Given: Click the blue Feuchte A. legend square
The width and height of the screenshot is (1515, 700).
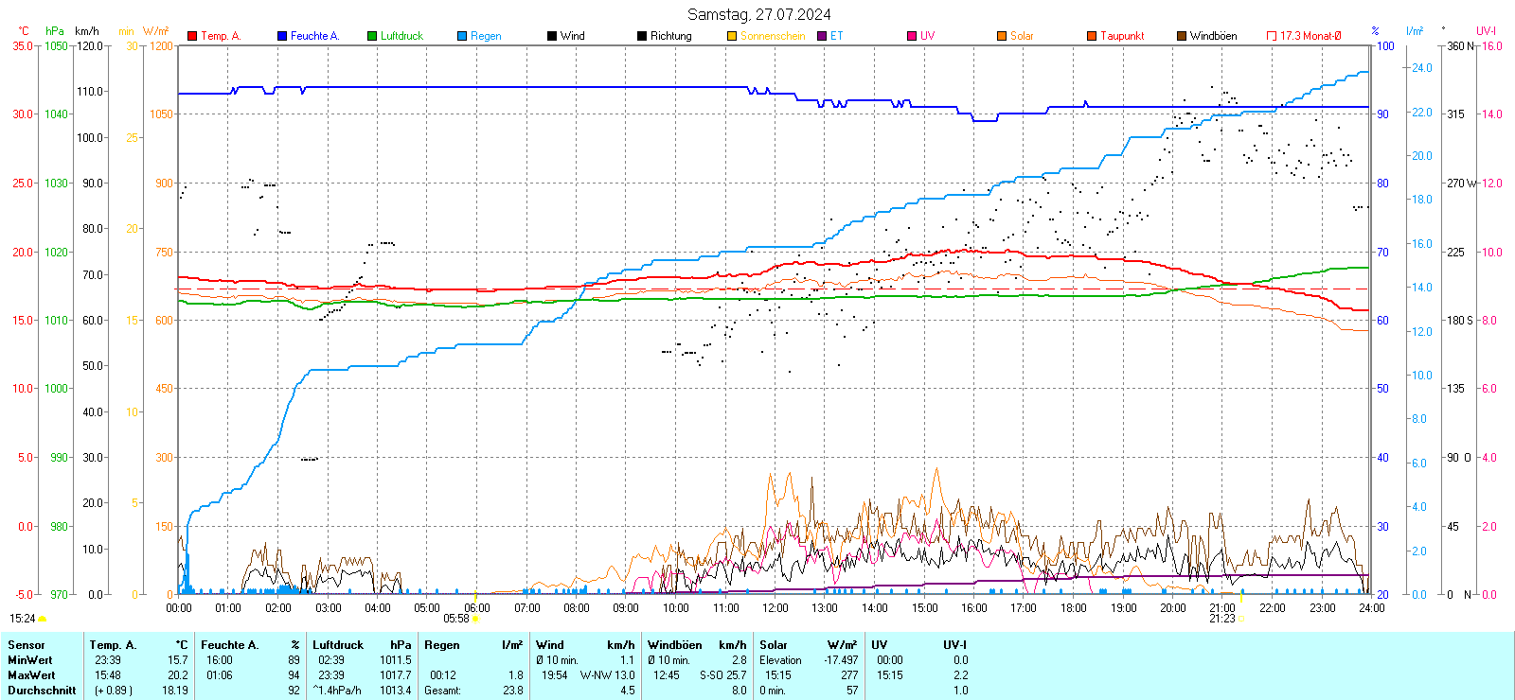Looking at the screenshot, I should pyautogui.click(x=282, y=36).
